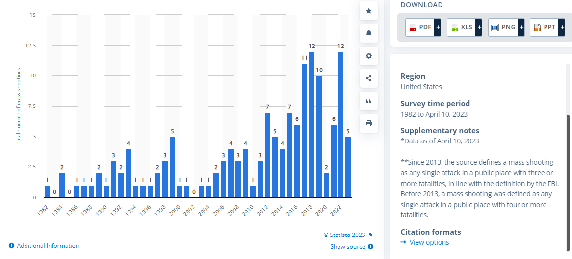
Task: Click the share statistic icon
Action: (x=369, y=78)
